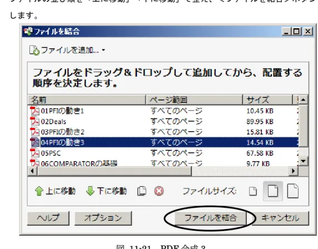Select the small file size option
The height and width of the screenshot is (249, 318).
[x=253, y=191]
